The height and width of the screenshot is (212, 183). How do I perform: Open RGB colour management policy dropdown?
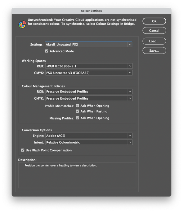(x=130, y=92)
